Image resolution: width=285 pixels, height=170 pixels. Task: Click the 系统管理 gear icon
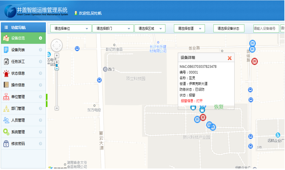coord(6,132)
